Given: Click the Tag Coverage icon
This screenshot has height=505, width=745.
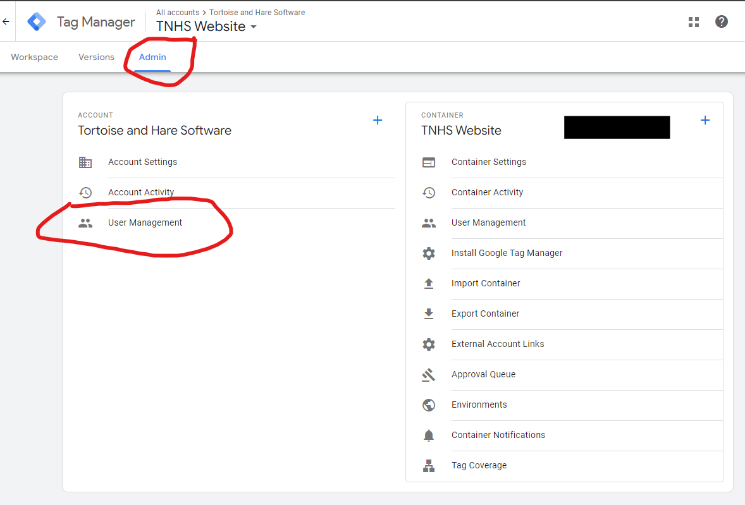Looking at the screenshot, I should 429,465.
